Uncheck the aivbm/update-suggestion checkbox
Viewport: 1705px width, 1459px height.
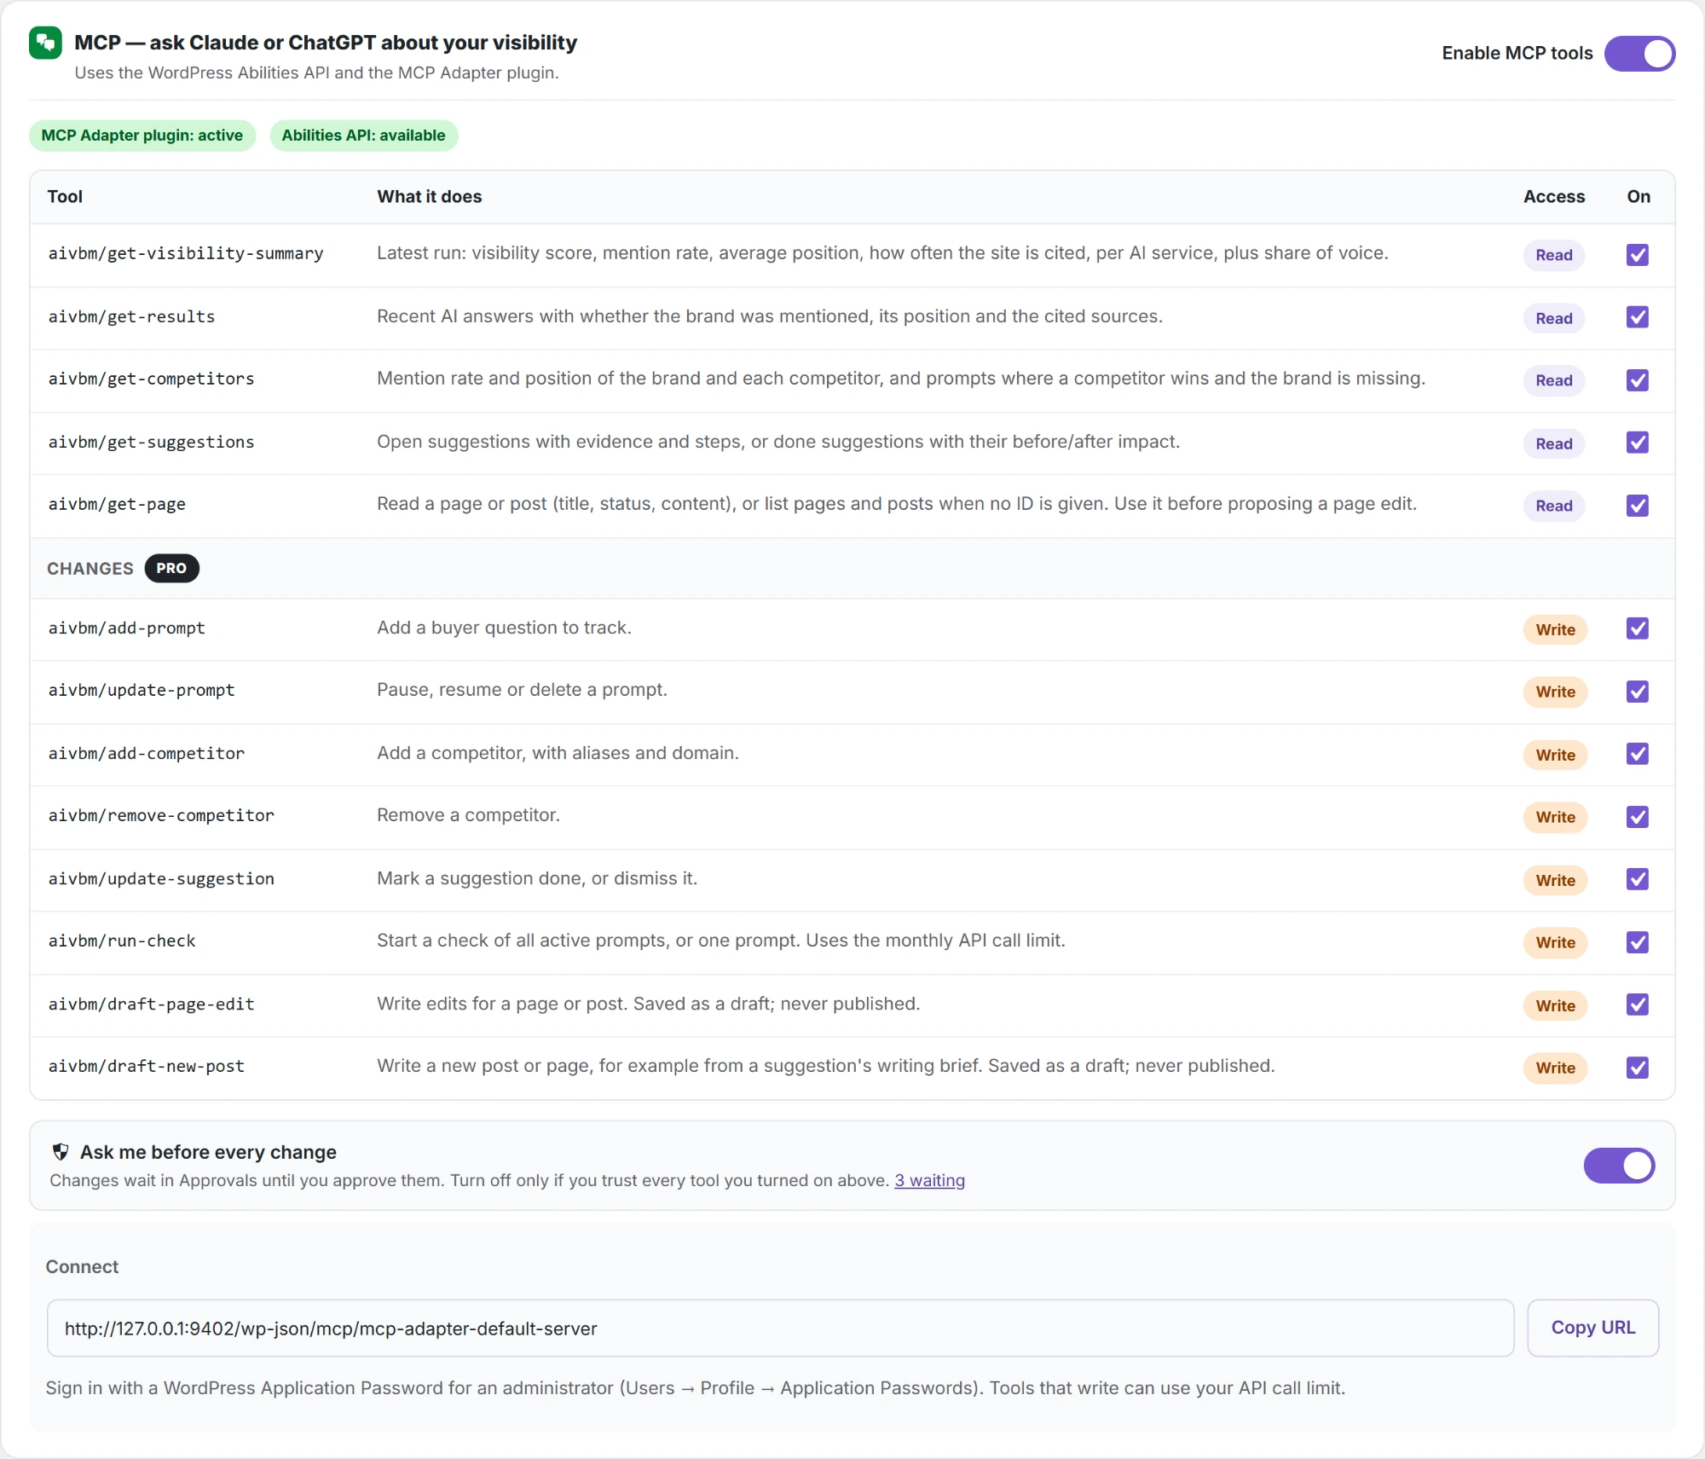[x=1638, y=879]
